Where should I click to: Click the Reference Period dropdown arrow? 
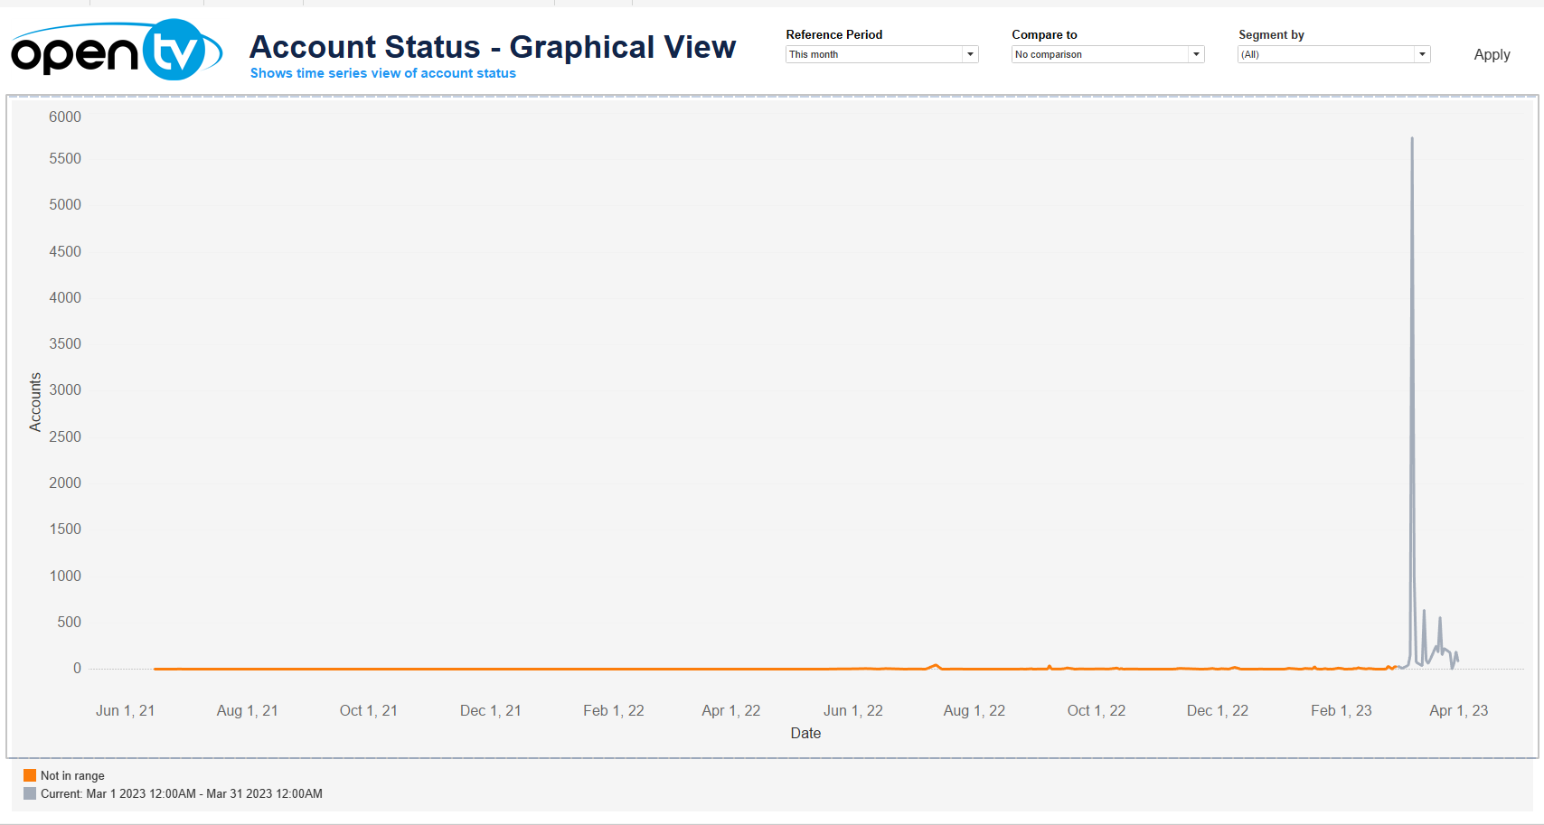click(x=970, y=54)
